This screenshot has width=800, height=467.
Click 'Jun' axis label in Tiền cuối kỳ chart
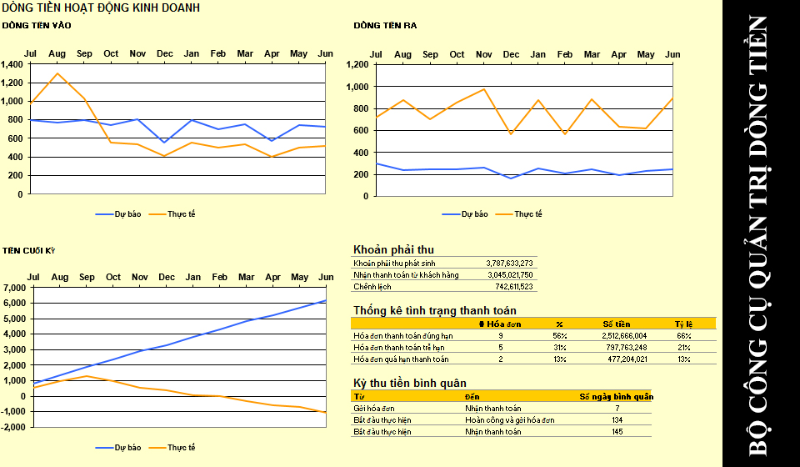pyautogui.click(x=326, y=277)
